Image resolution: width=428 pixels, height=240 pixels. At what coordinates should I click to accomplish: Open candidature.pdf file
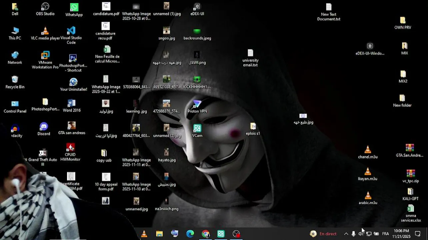tap(106, 9)
